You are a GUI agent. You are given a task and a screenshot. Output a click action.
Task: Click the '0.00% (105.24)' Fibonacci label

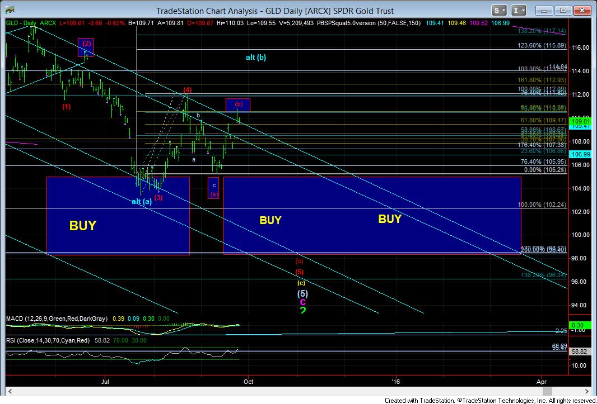(545, 169)
